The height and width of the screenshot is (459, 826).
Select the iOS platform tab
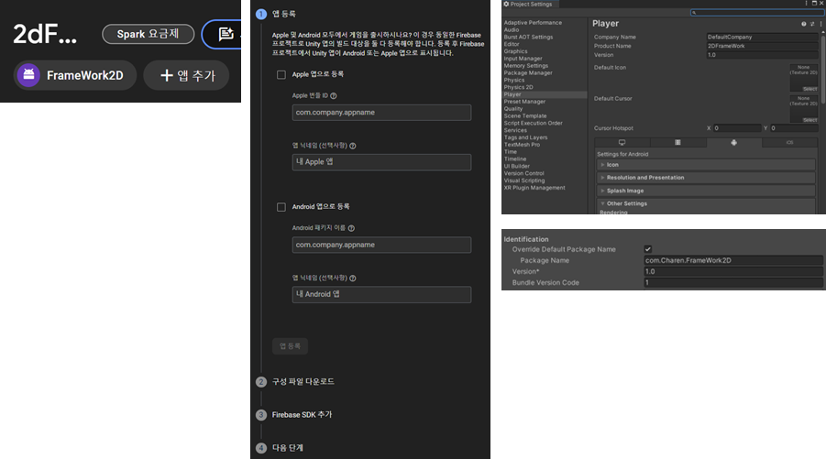[789, 143]
